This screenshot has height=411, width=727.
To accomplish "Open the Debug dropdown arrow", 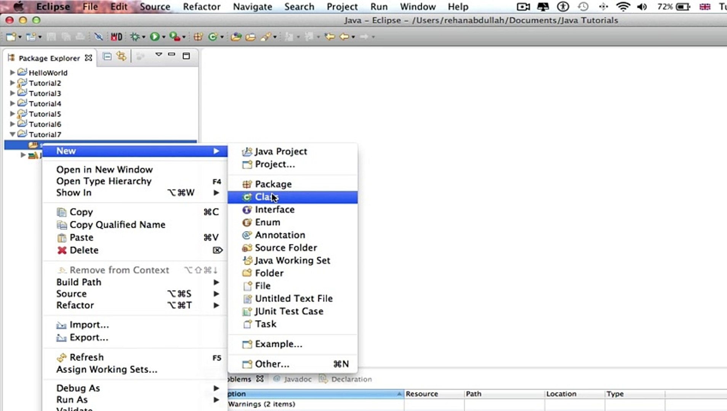I will coord(144,37).
